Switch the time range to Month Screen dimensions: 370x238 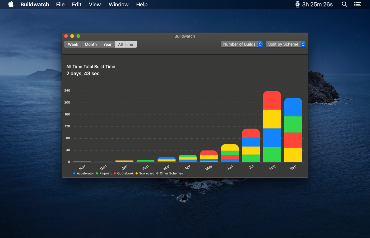(91, 44)
